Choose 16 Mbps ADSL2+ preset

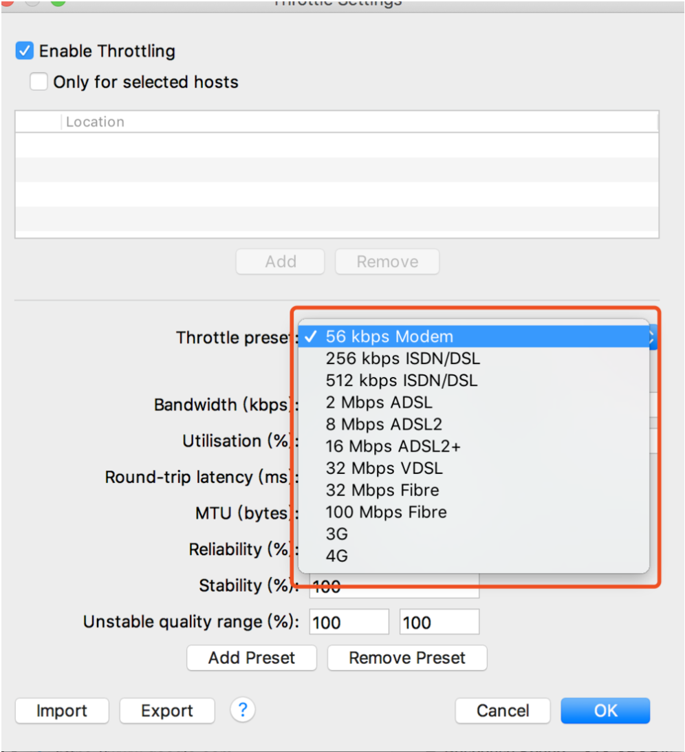coord(474,447)
